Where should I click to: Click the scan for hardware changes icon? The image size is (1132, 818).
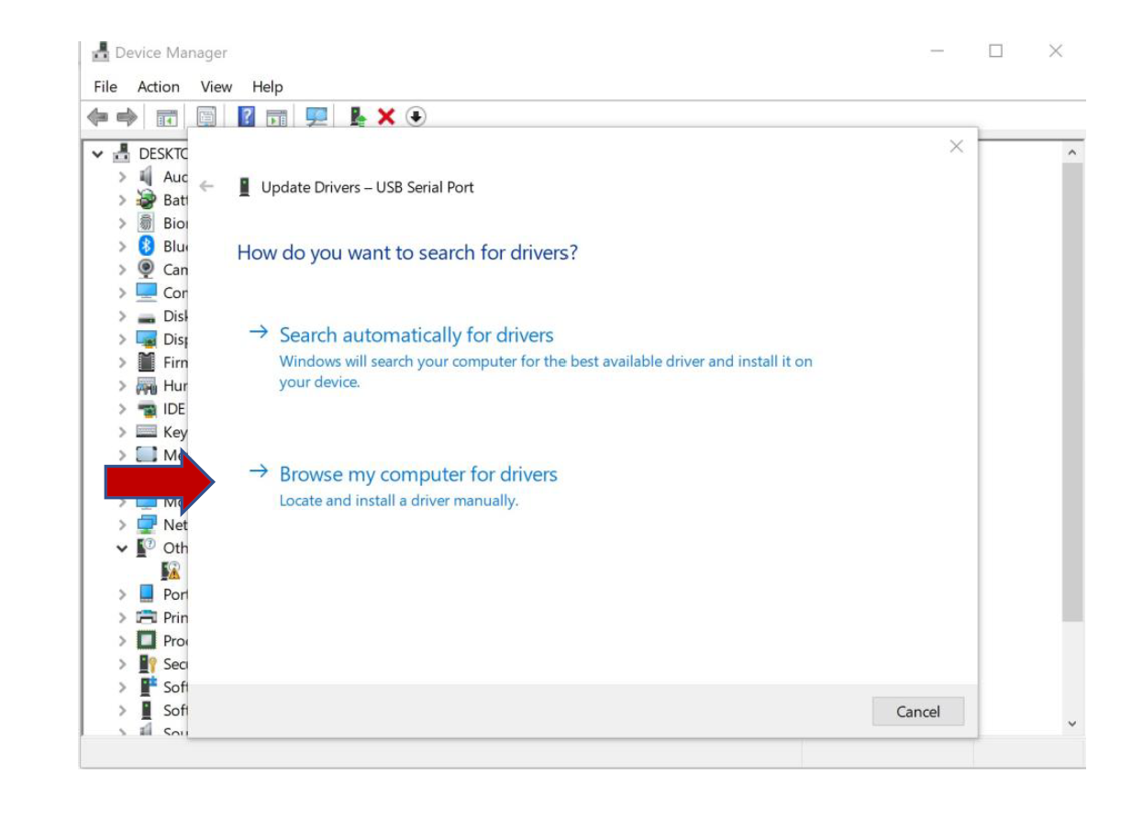pyautogui.click(x=316, y=117)
